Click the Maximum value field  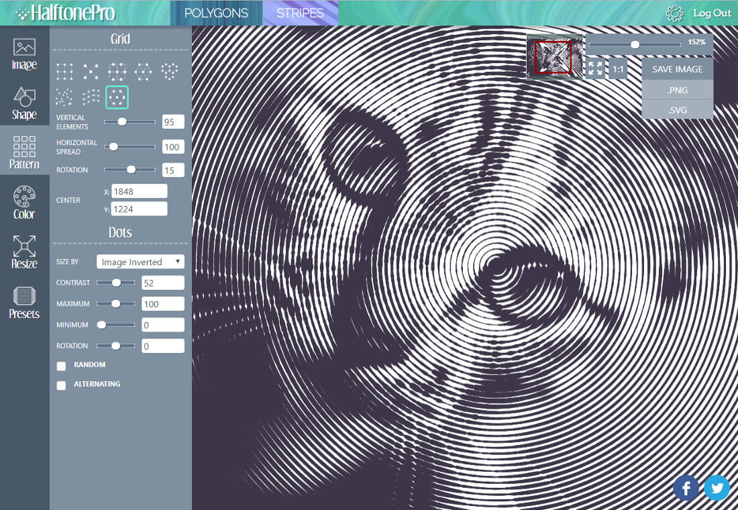(x=163, y=304)
